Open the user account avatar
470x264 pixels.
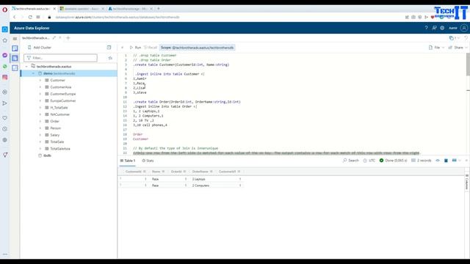(464, 28)
